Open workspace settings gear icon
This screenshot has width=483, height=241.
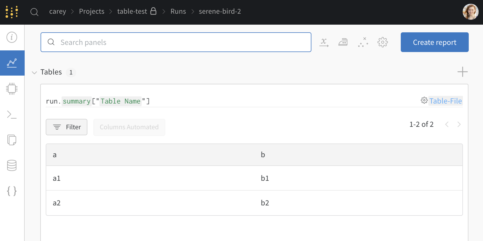click(x=383, y=42)
